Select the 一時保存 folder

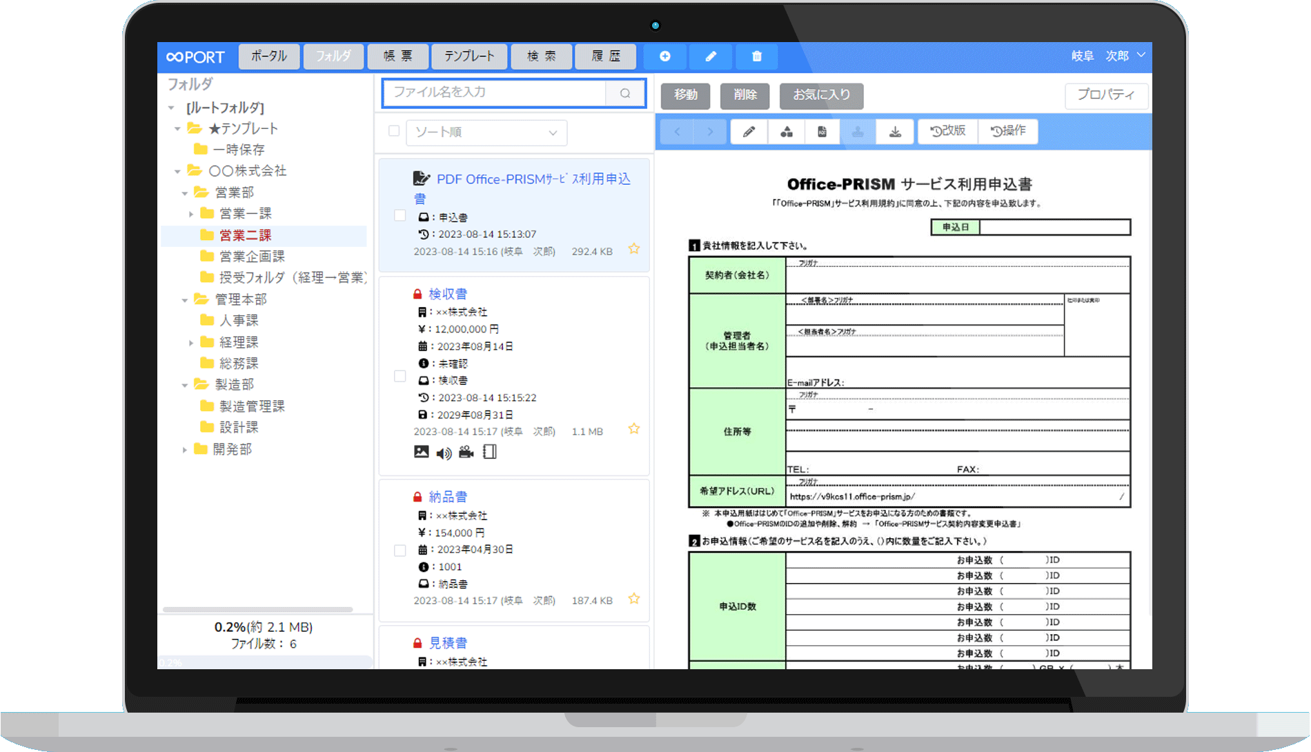click(x=239, y=150)
